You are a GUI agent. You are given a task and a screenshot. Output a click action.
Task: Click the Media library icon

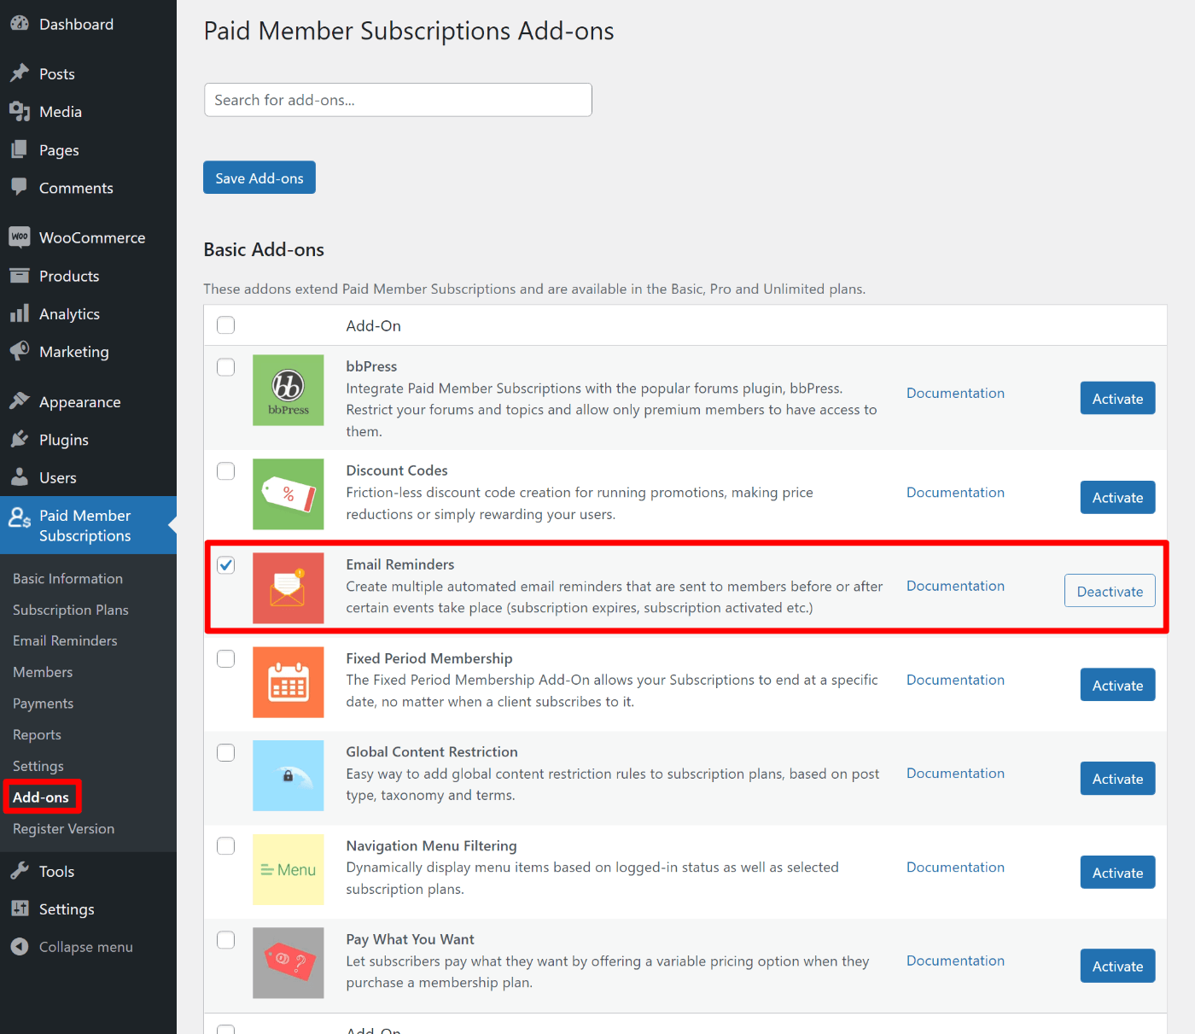20,111
